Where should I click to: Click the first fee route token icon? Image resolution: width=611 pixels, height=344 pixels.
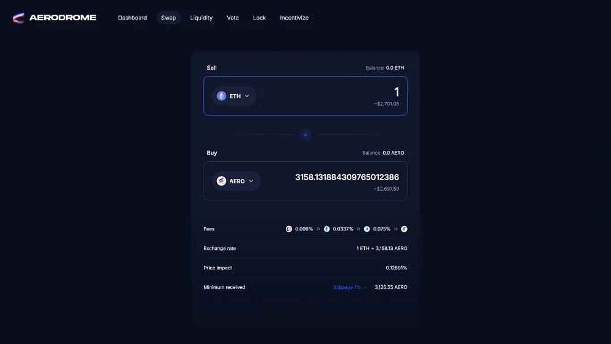[x=289, y=229]
